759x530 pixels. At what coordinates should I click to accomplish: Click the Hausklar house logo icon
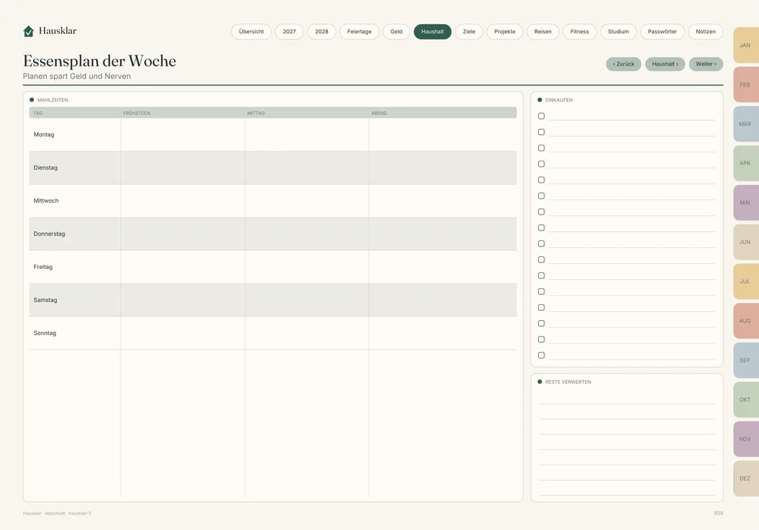pyautogui.click(x=29, y=31)
